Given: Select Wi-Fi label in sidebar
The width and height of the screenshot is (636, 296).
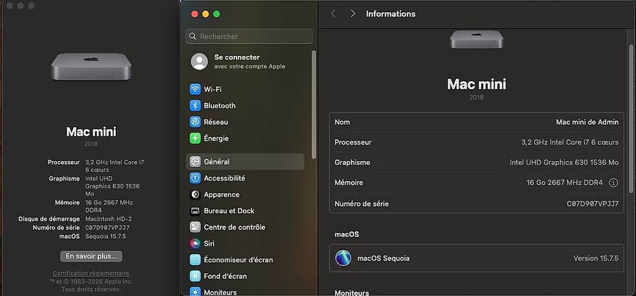Looking at the screenshot, I should (212, 89).
